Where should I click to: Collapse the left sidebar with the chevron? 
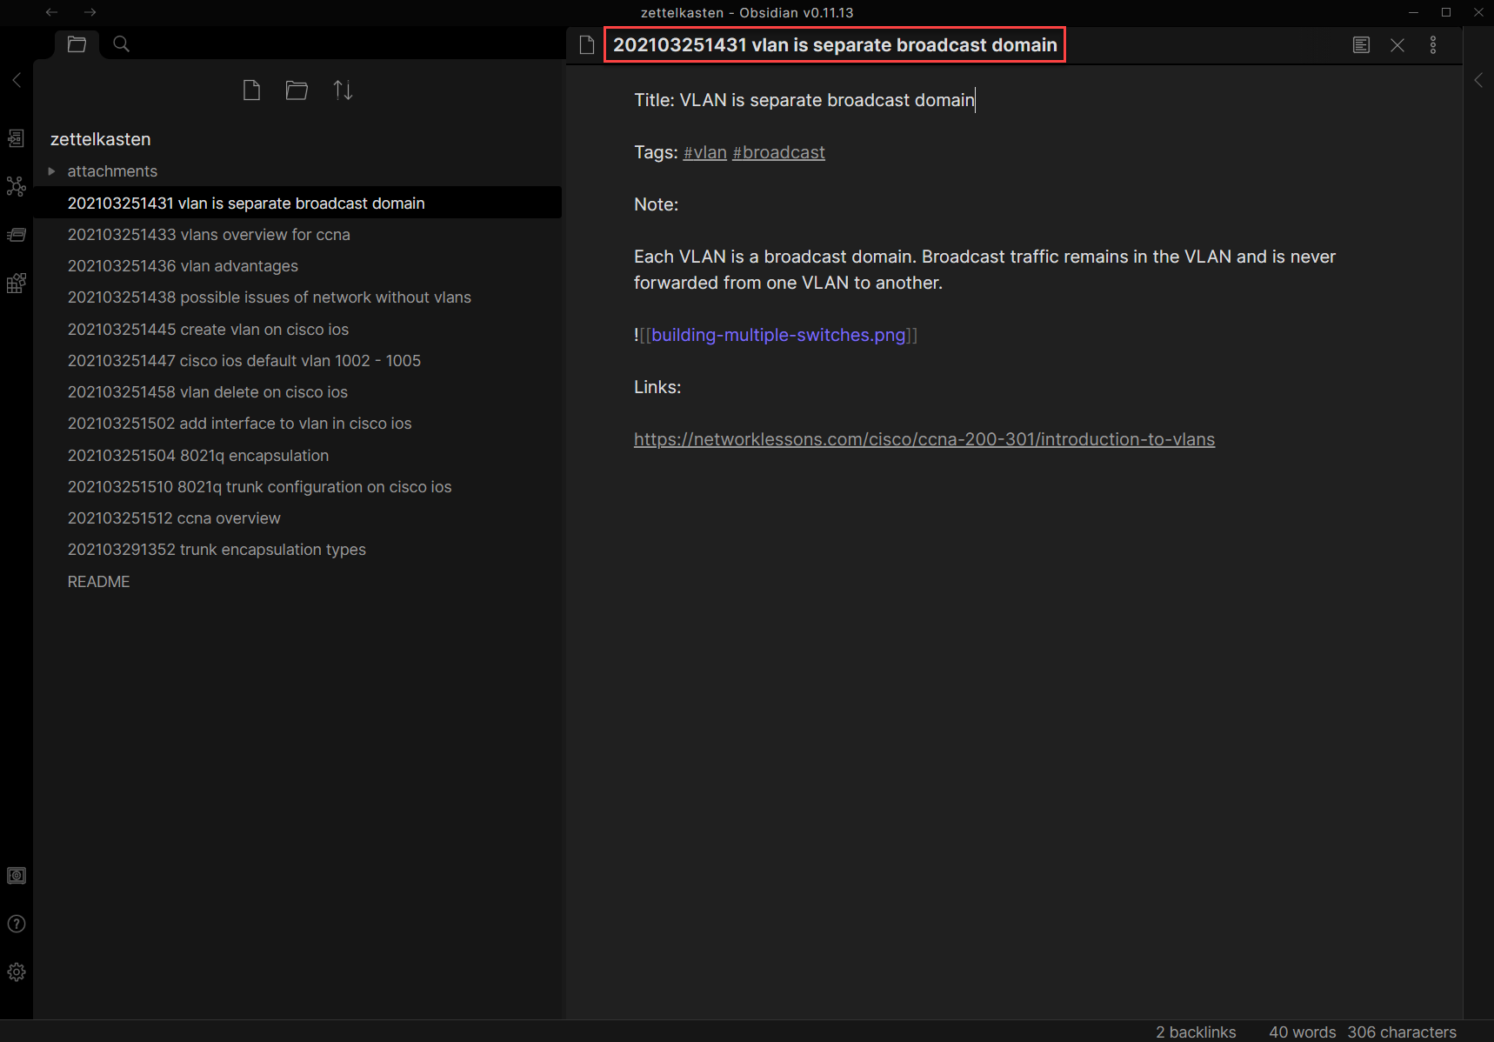pyautogui.click(x=17, y=80)
